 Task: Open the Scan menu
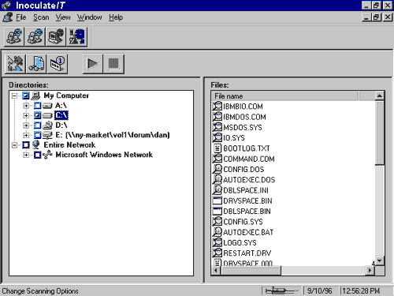pyautogui.click(x=41, y=17)
